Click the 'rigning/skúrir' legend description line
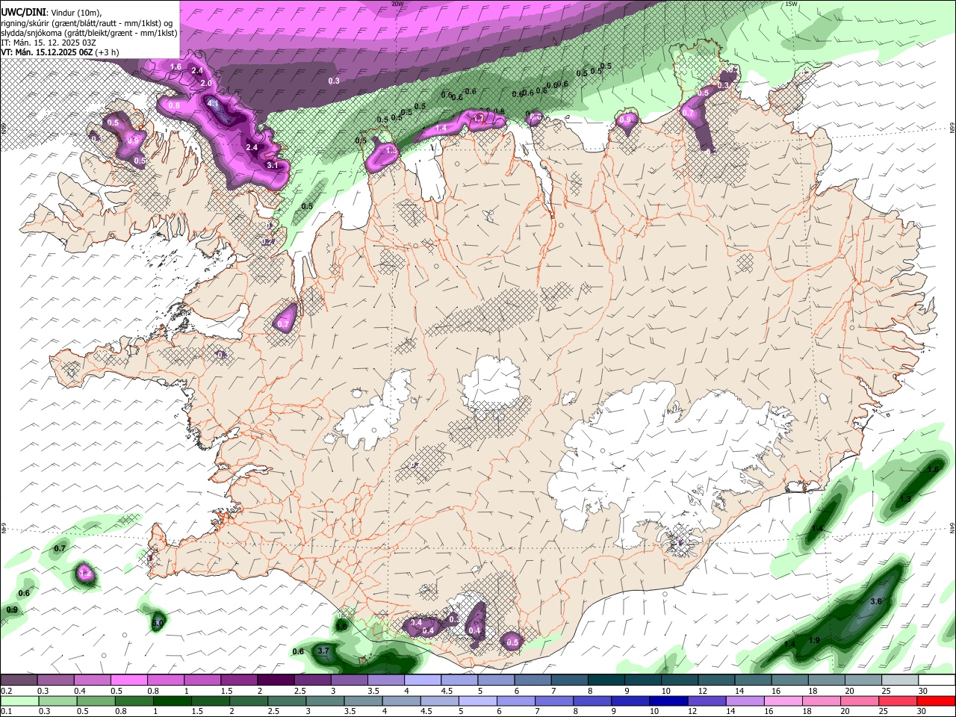The height and width of the screenshot is (717, 956). [x=87, y=22]
